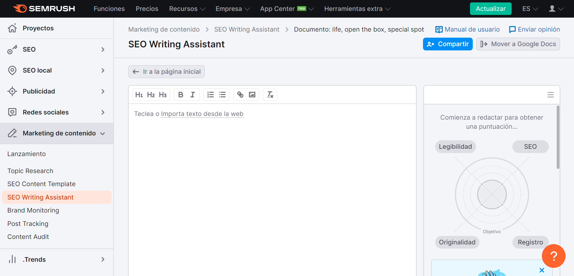Click Importa texto desde la web
Image resolution: width=574 pixels, height=276 pixels.
[x=202, y=114]
